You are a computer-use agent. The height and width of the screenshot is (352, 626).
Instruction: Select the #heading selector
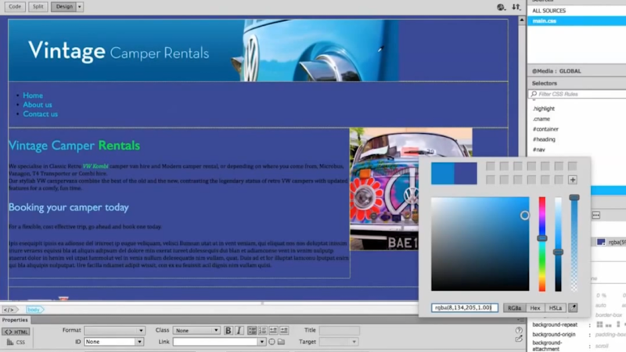point(544,139)
